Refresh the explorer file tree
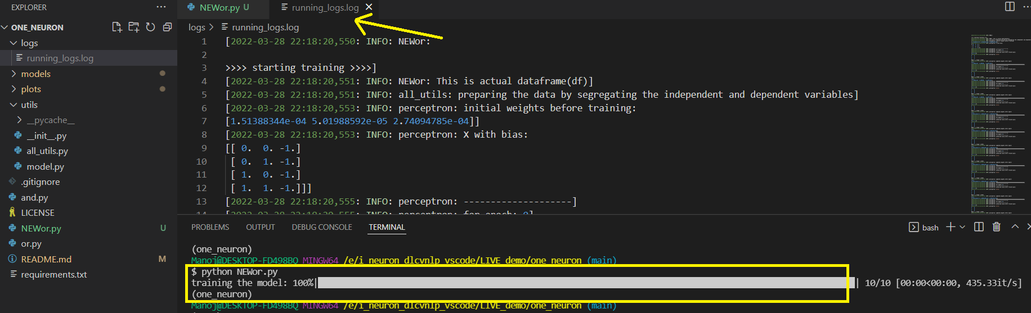Viewport: 1031px width, 313px height. coord(150,27)
